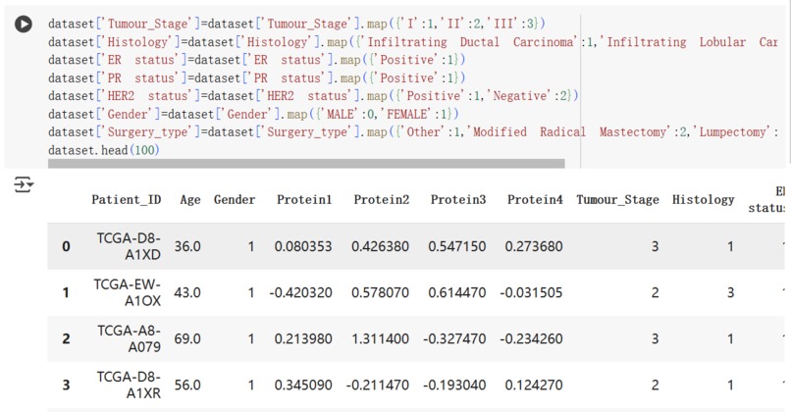Click the Tumour_Stage mapping code line
The width and height of the screenshot is (791, 412).
coord(296,24)
